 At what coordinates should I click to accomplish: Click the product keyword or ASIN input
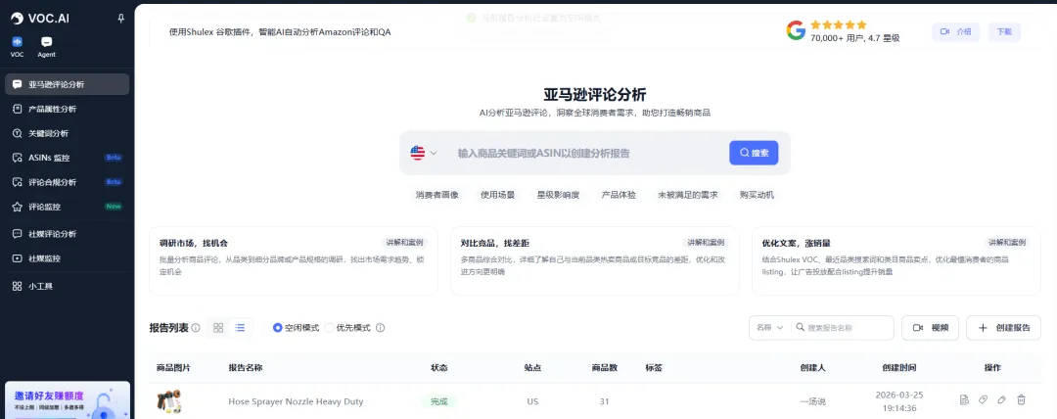click(x=586, y=153)
